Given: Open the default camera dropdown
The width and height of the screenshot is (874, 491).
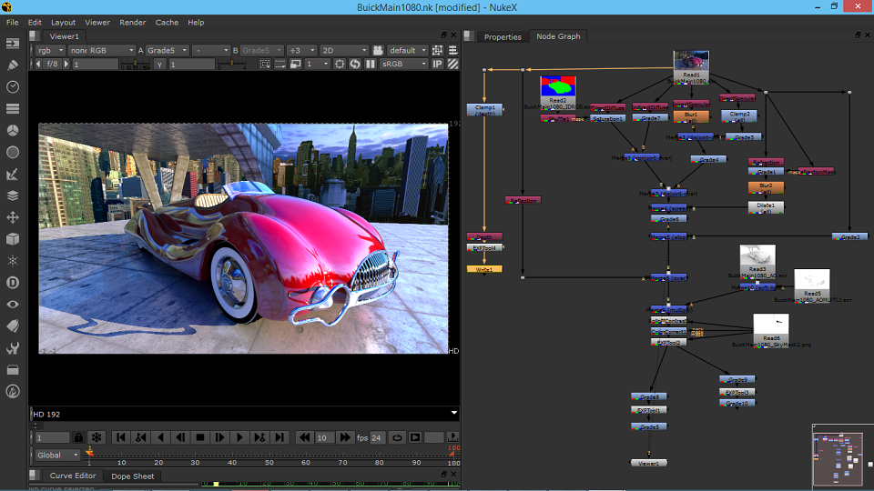Looking at the screenshot, I should coord(408,50).
